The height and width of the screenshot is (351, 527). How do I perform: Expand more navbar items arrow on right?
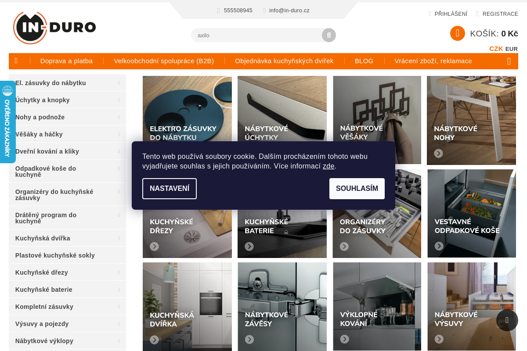[509, 61]
